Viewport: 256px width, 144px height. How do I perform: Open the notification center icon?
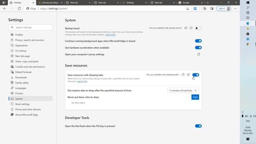pyautogui.click(x=248, y=139)
